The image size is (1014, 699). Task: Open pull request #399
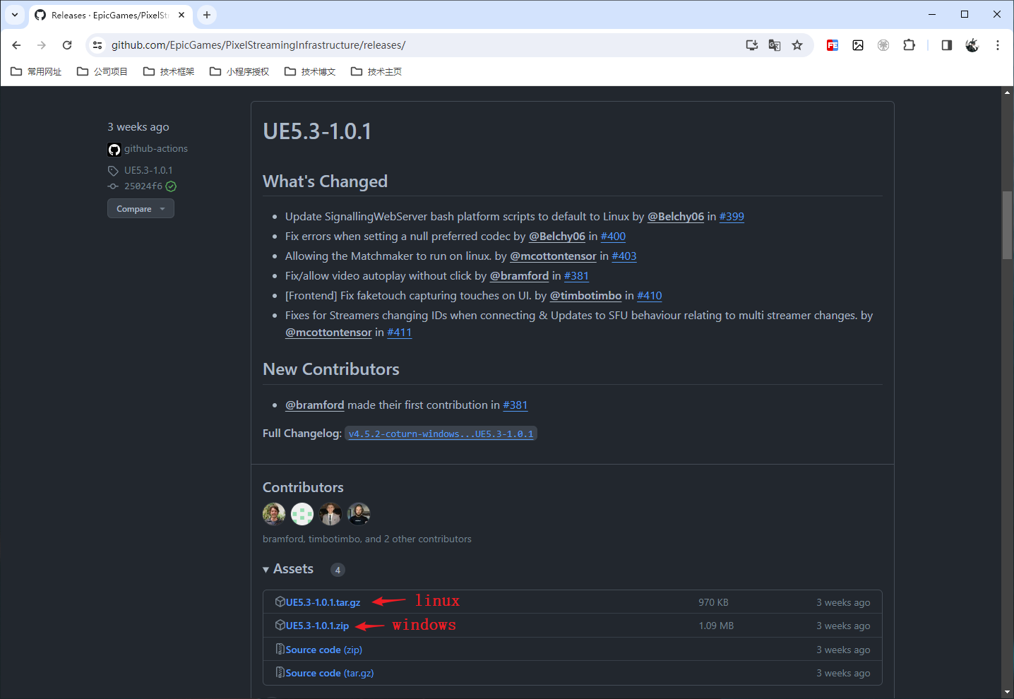pyautogui.click(x=732, y=216)
